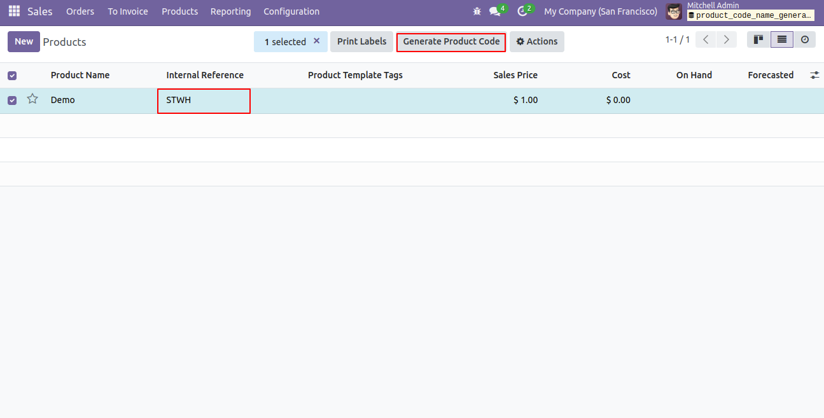Click the pager 1-1 / 1 counter
824x418 pixels.
click(678, 39)
